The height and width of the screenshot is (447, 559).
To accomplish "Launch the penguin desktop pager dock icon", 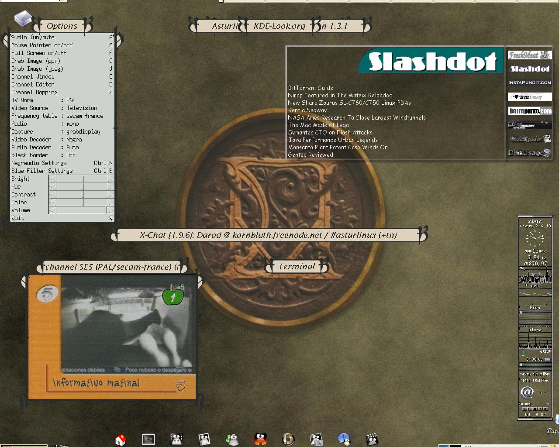I will 176,439.
